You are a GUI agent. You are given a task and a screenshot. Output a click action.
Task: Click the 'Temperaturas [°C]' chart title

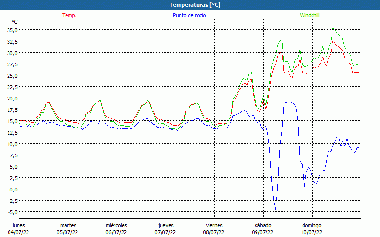(195, 5)
